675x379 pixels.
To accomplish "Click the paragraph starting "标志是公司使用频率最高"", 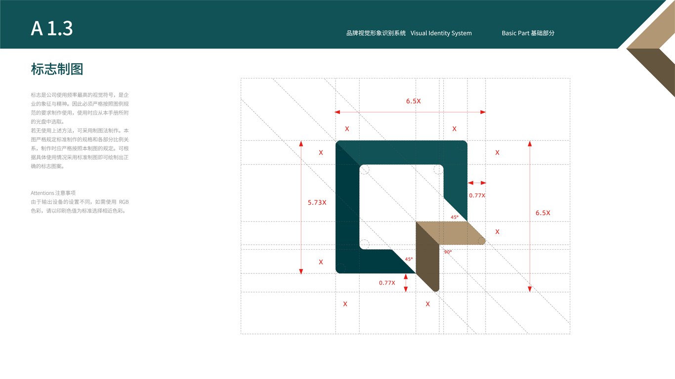I will (x=80, y=130).
